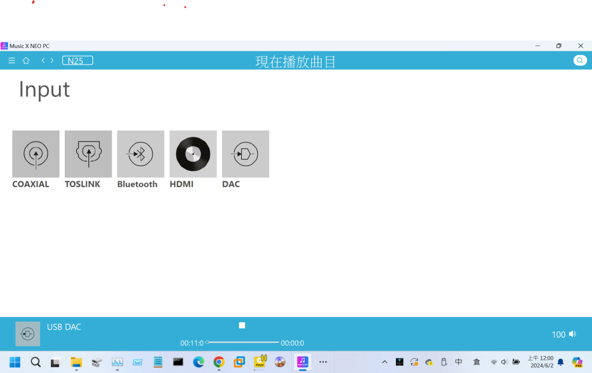The image size is (592, 373).
Task: Navigate forward with right arrow
Action: point(52,61)
